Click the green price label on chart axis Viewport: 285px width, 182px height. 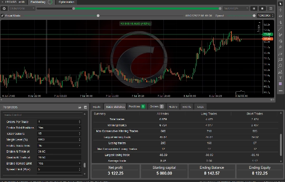click(267, 34)
